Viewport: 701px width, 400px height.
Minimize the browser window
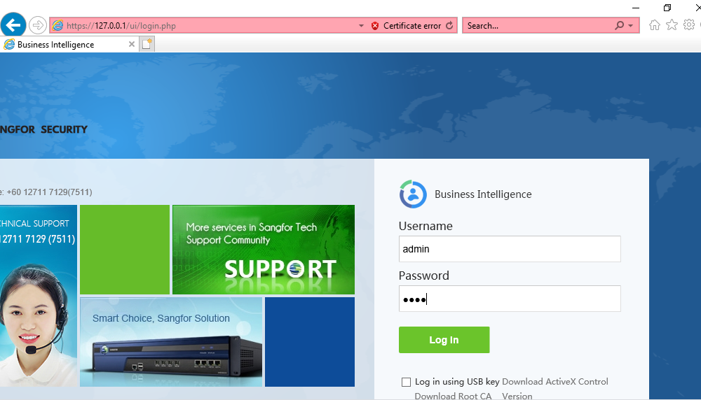click(636, 8)
